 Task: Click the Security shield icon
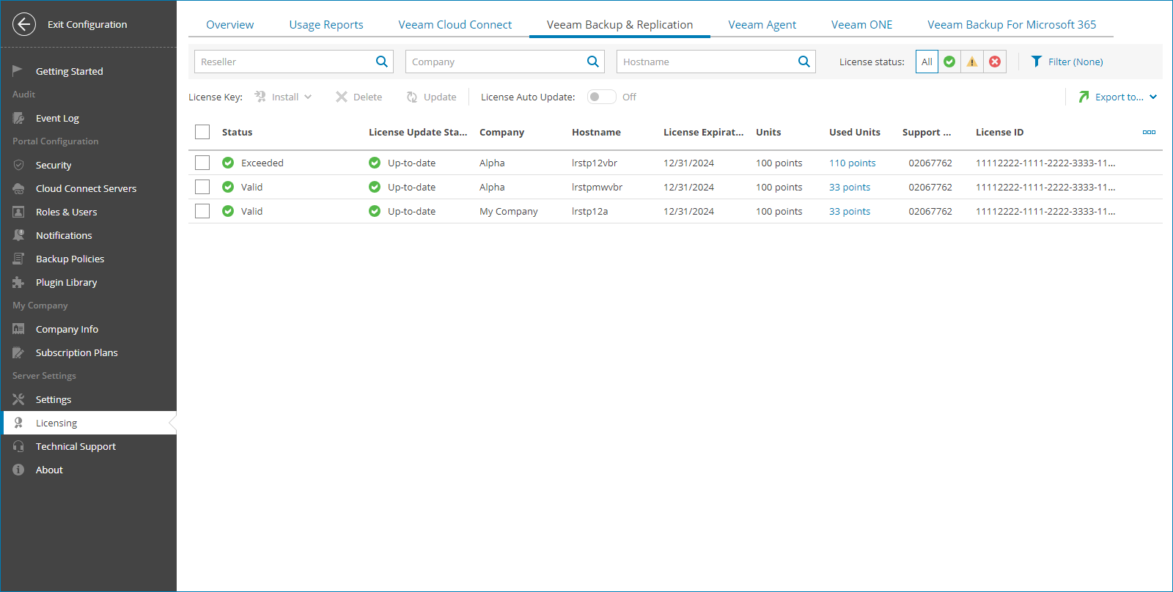point(18,165)
